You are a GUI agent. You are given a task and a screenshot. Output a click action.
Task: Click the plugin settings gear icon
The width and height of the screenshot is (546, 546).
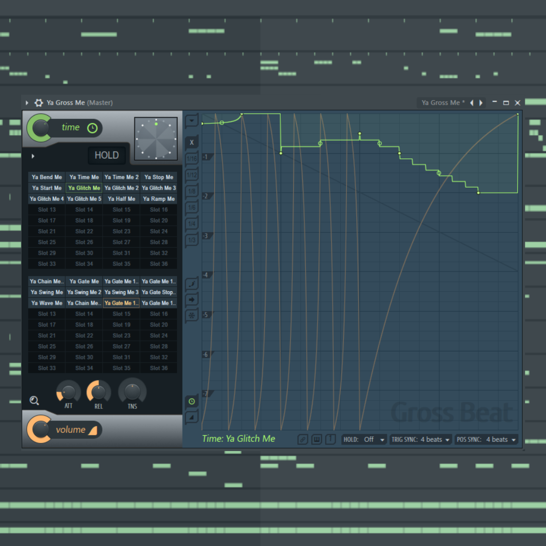click(x=38, y=103)
